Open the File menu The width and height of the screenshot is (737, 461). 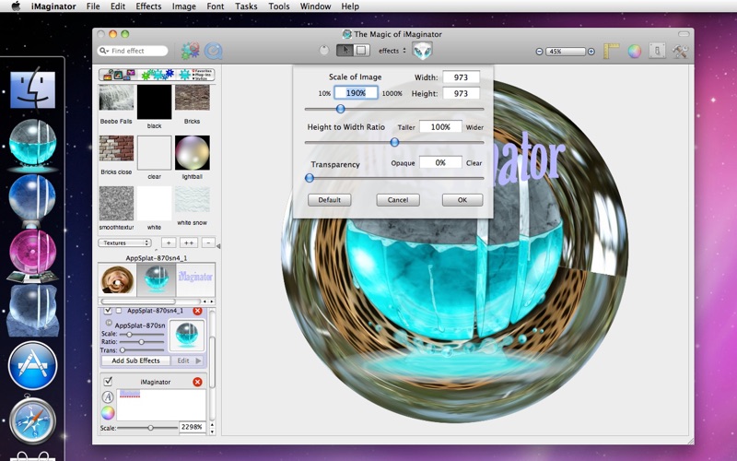tap(93, 6)
